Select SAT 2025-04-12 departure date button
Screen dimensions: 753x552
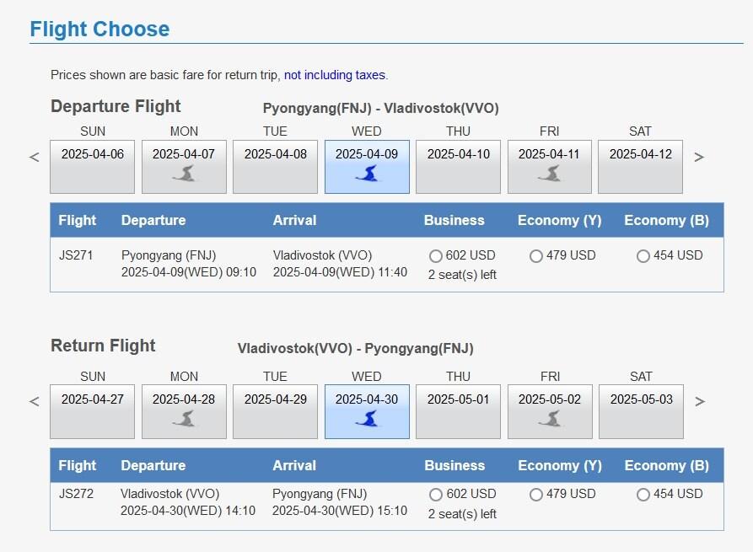coord(640,166)
